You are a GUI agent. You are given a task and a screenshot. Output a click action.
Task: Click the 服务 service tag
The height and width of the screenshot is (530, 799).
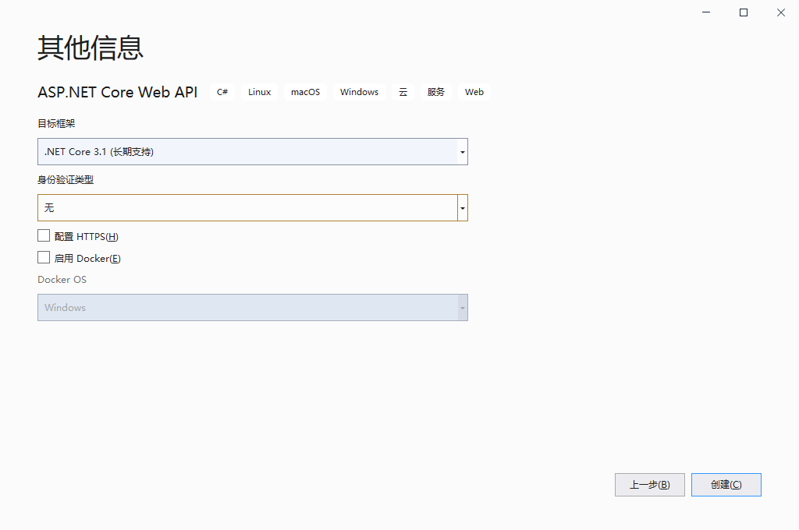435,92
